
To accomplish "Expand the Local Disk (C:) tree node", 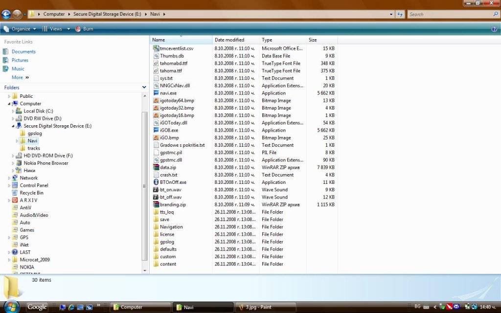I will 13,111.
